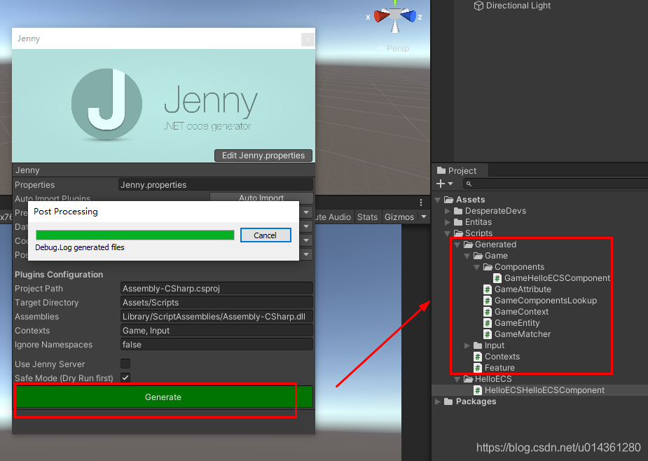
Task: Select the HelloECSHelloECSComponent script
Action: click(537, 390)
